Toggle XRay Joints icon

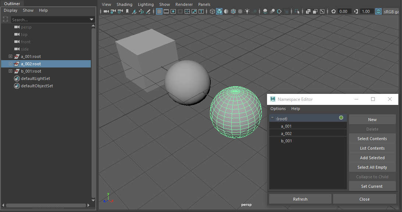click(322, 11)
